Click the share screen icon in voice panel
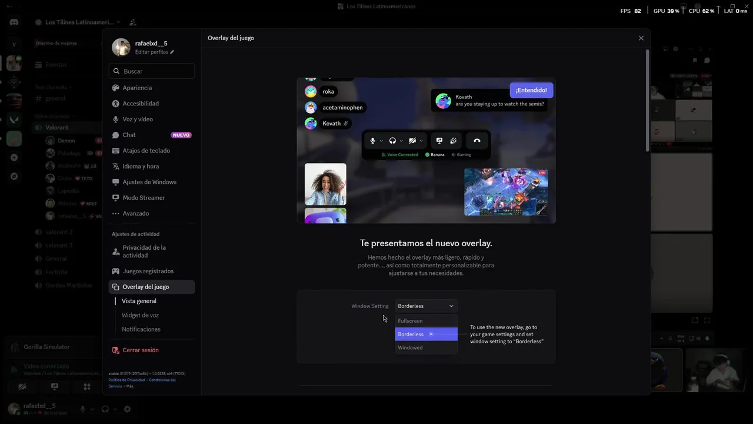 tap(55, 387)
